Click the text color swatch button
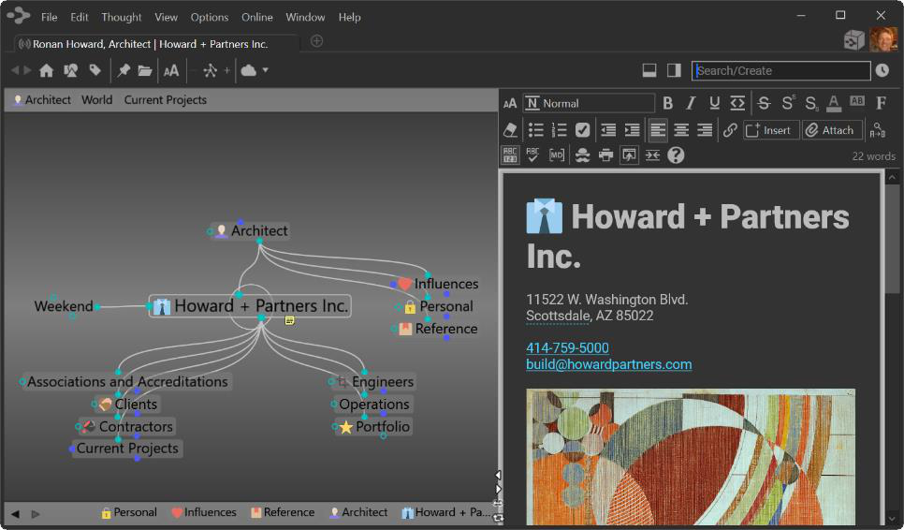 click(x=833, y=103)
